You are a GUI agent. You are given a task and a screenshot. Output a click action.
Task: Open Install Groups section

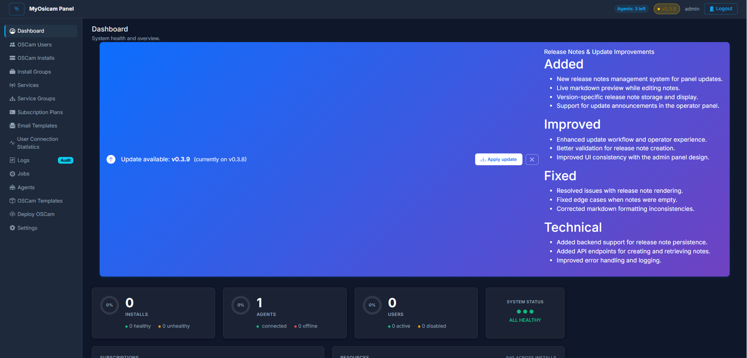(41, 72)
